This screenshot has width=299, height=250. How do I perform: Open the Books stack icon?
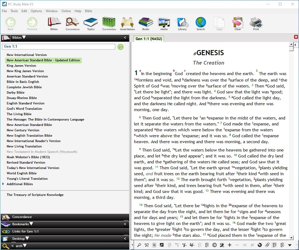coord(146,24)
